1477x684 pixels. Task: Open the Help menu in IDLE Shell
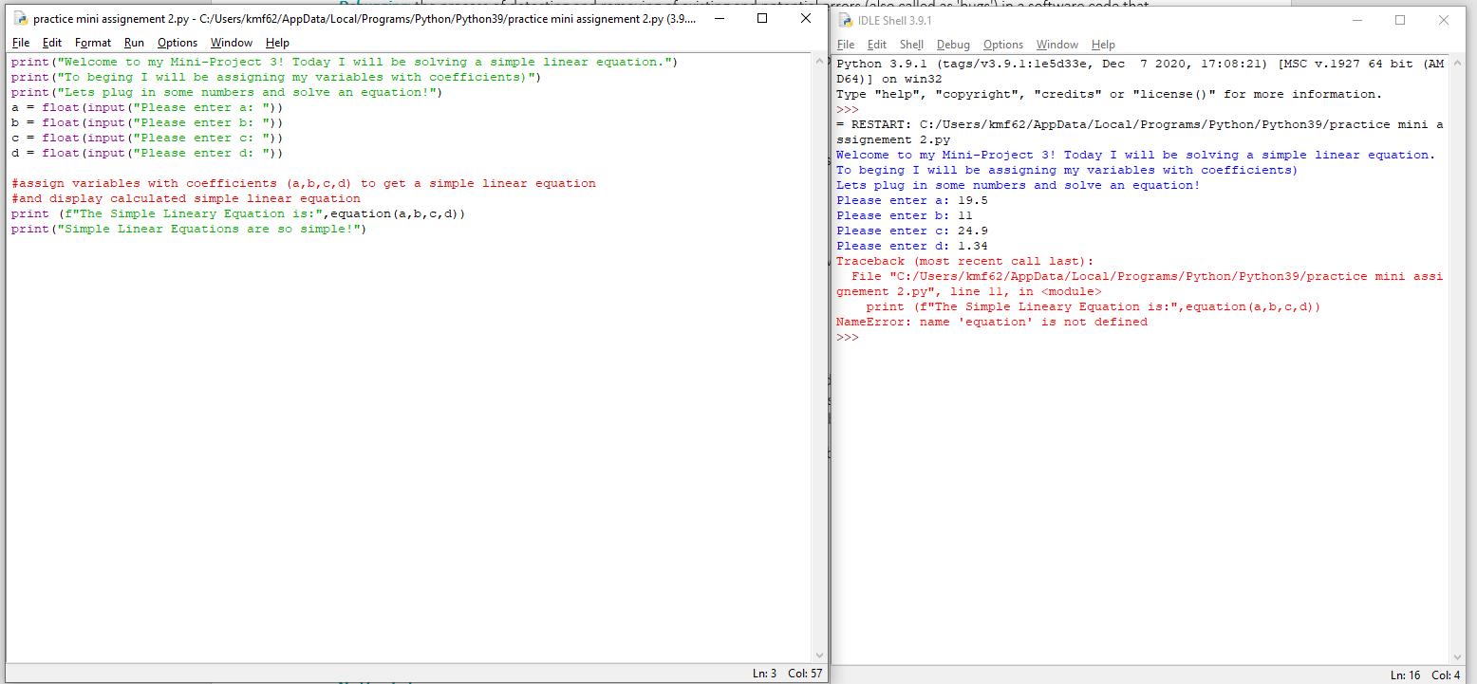1103,45
